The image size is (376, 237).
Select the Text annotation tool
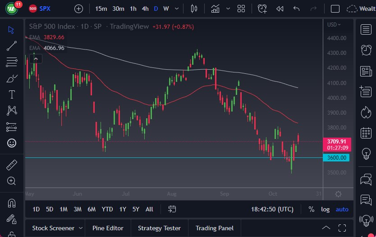tap(12, 94)
